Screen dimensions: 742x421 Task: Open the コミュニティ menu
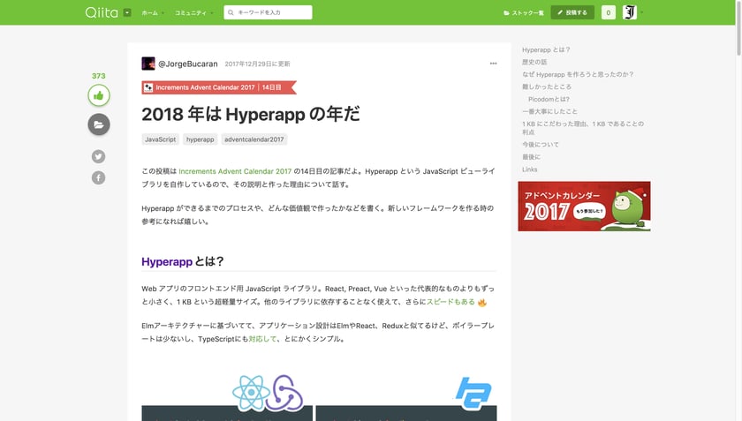coord(193,12)
